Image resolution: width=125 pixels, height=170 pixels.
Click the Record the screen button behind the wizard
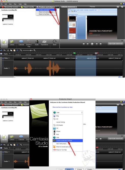(x=11, y=105)
